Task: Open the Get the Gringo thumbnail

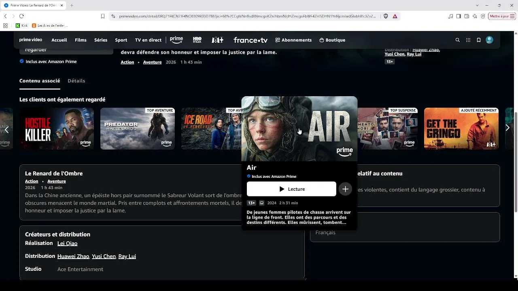Action: pos(461,129)
